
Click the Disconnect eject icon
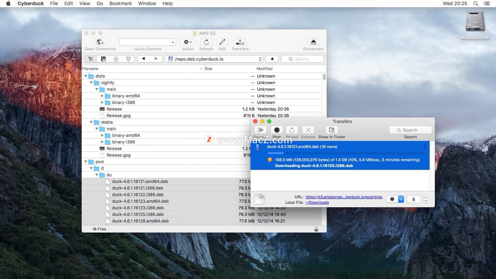point(313,42)
